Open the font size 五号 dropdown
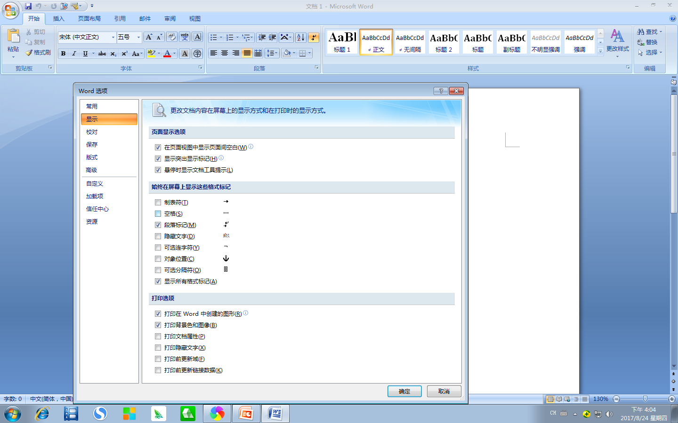Screen dimensions: 678x423 pos(138,37)
